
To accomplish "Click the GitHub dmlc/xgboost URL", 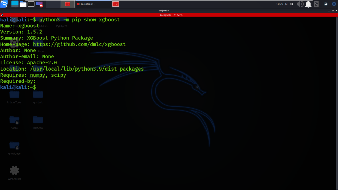I will (x=79, y=44).
